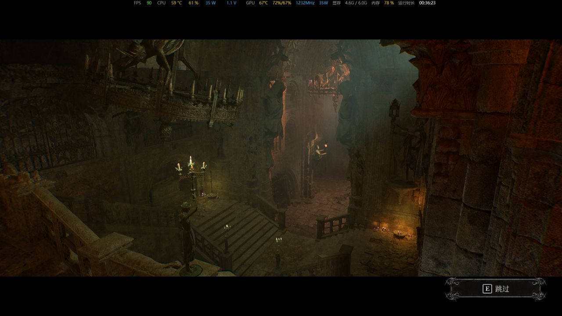The image size is (562, 316).
Task: Select the memory usage value 78 %
Action: click(389, 3)
